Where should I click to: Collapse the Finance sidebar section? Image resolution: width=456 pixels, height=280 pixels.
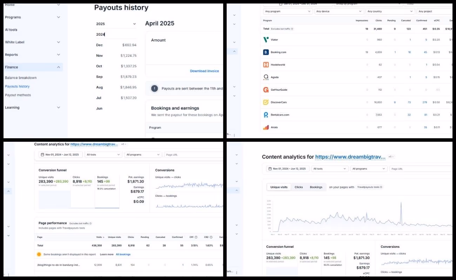coord(59,67)
